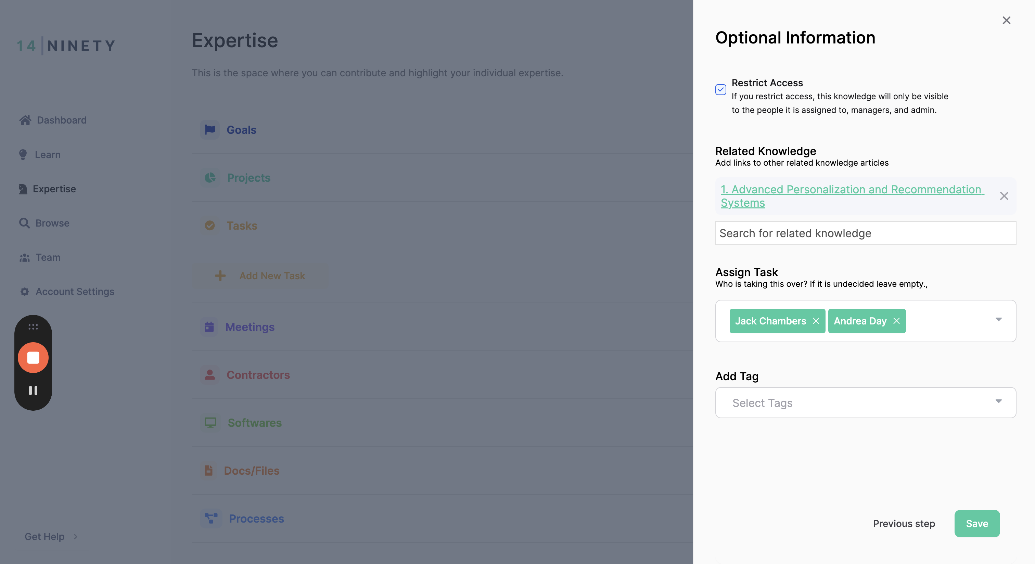Remove Andrea Day from assignees
This screenshot has width=1035, height=564.
(896, 321)
